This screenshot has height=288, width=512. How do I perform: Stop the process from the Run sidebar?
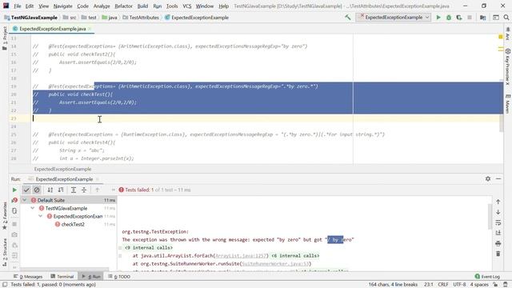pyautogui.click(x=14, y=224)
